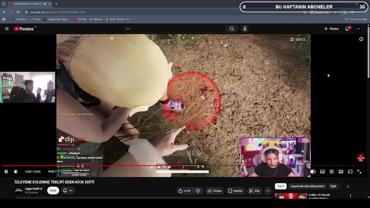
Task: Switch to theater mode
Action: [x=341, y=172]
